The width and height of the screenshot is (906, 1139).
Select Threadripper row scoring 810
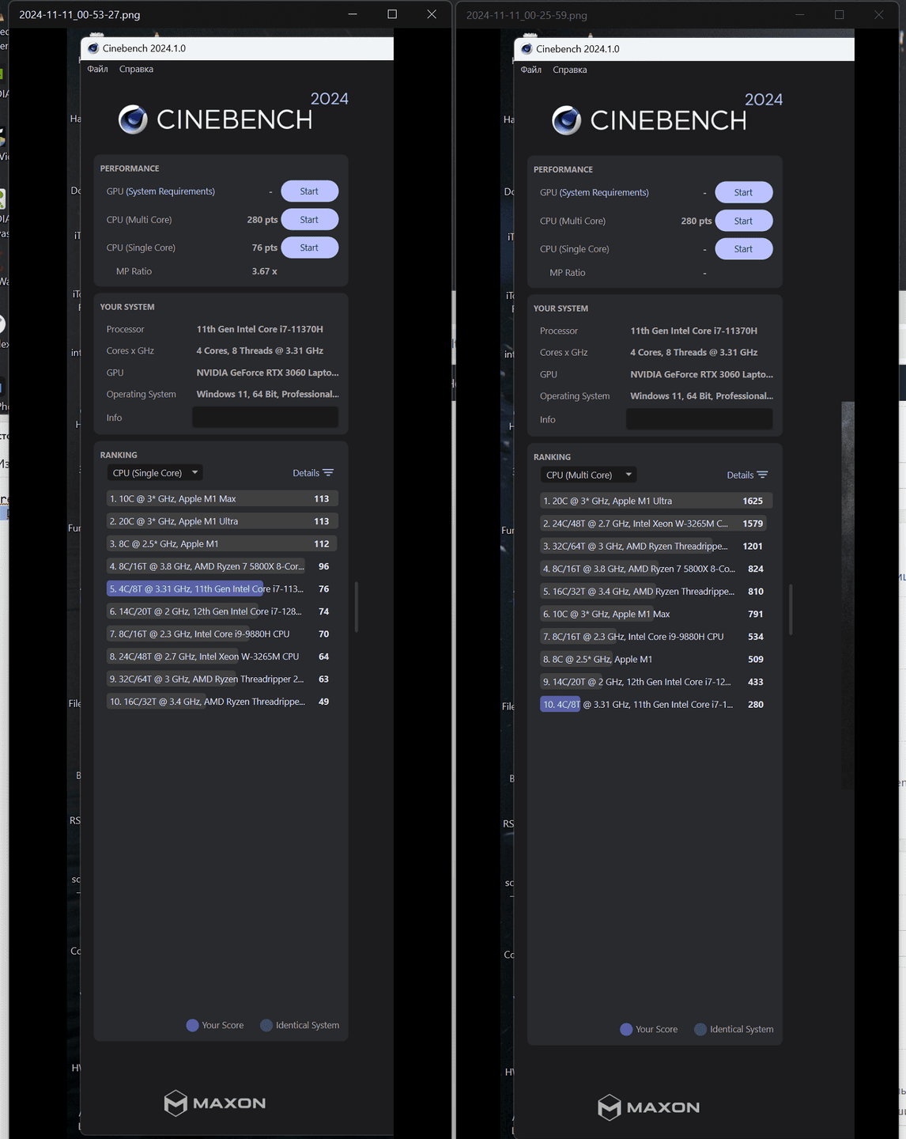point(656,592)
